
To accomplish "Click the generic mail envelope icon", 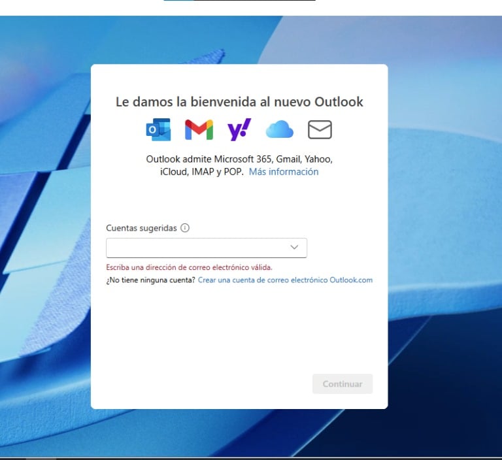I will (x=320, y=129).
